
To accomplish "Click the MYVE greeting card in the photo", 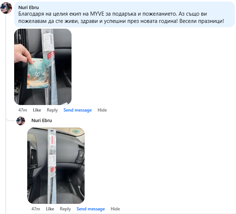I will 38,73.
